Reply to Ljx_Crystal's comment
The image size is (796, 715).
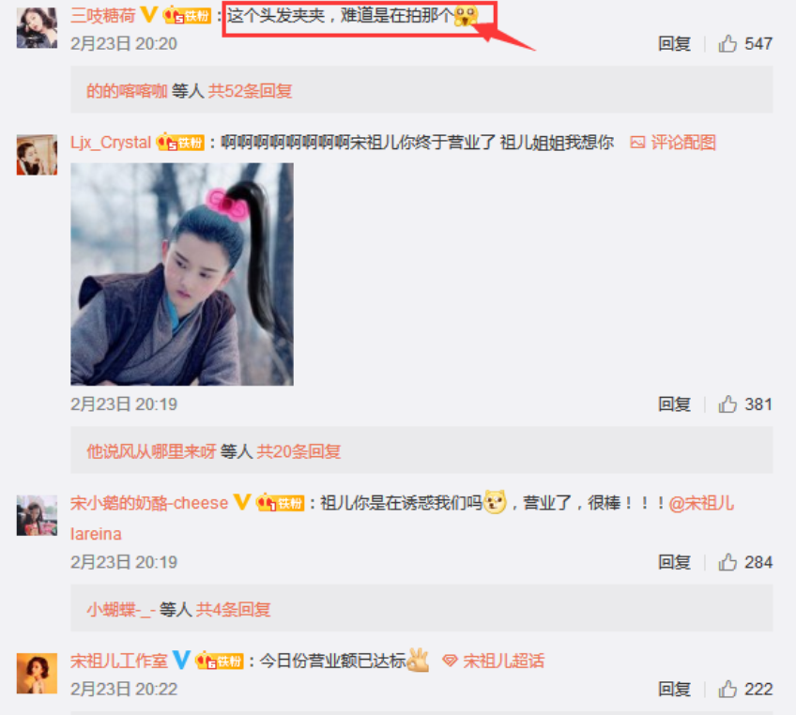[674, 403]
